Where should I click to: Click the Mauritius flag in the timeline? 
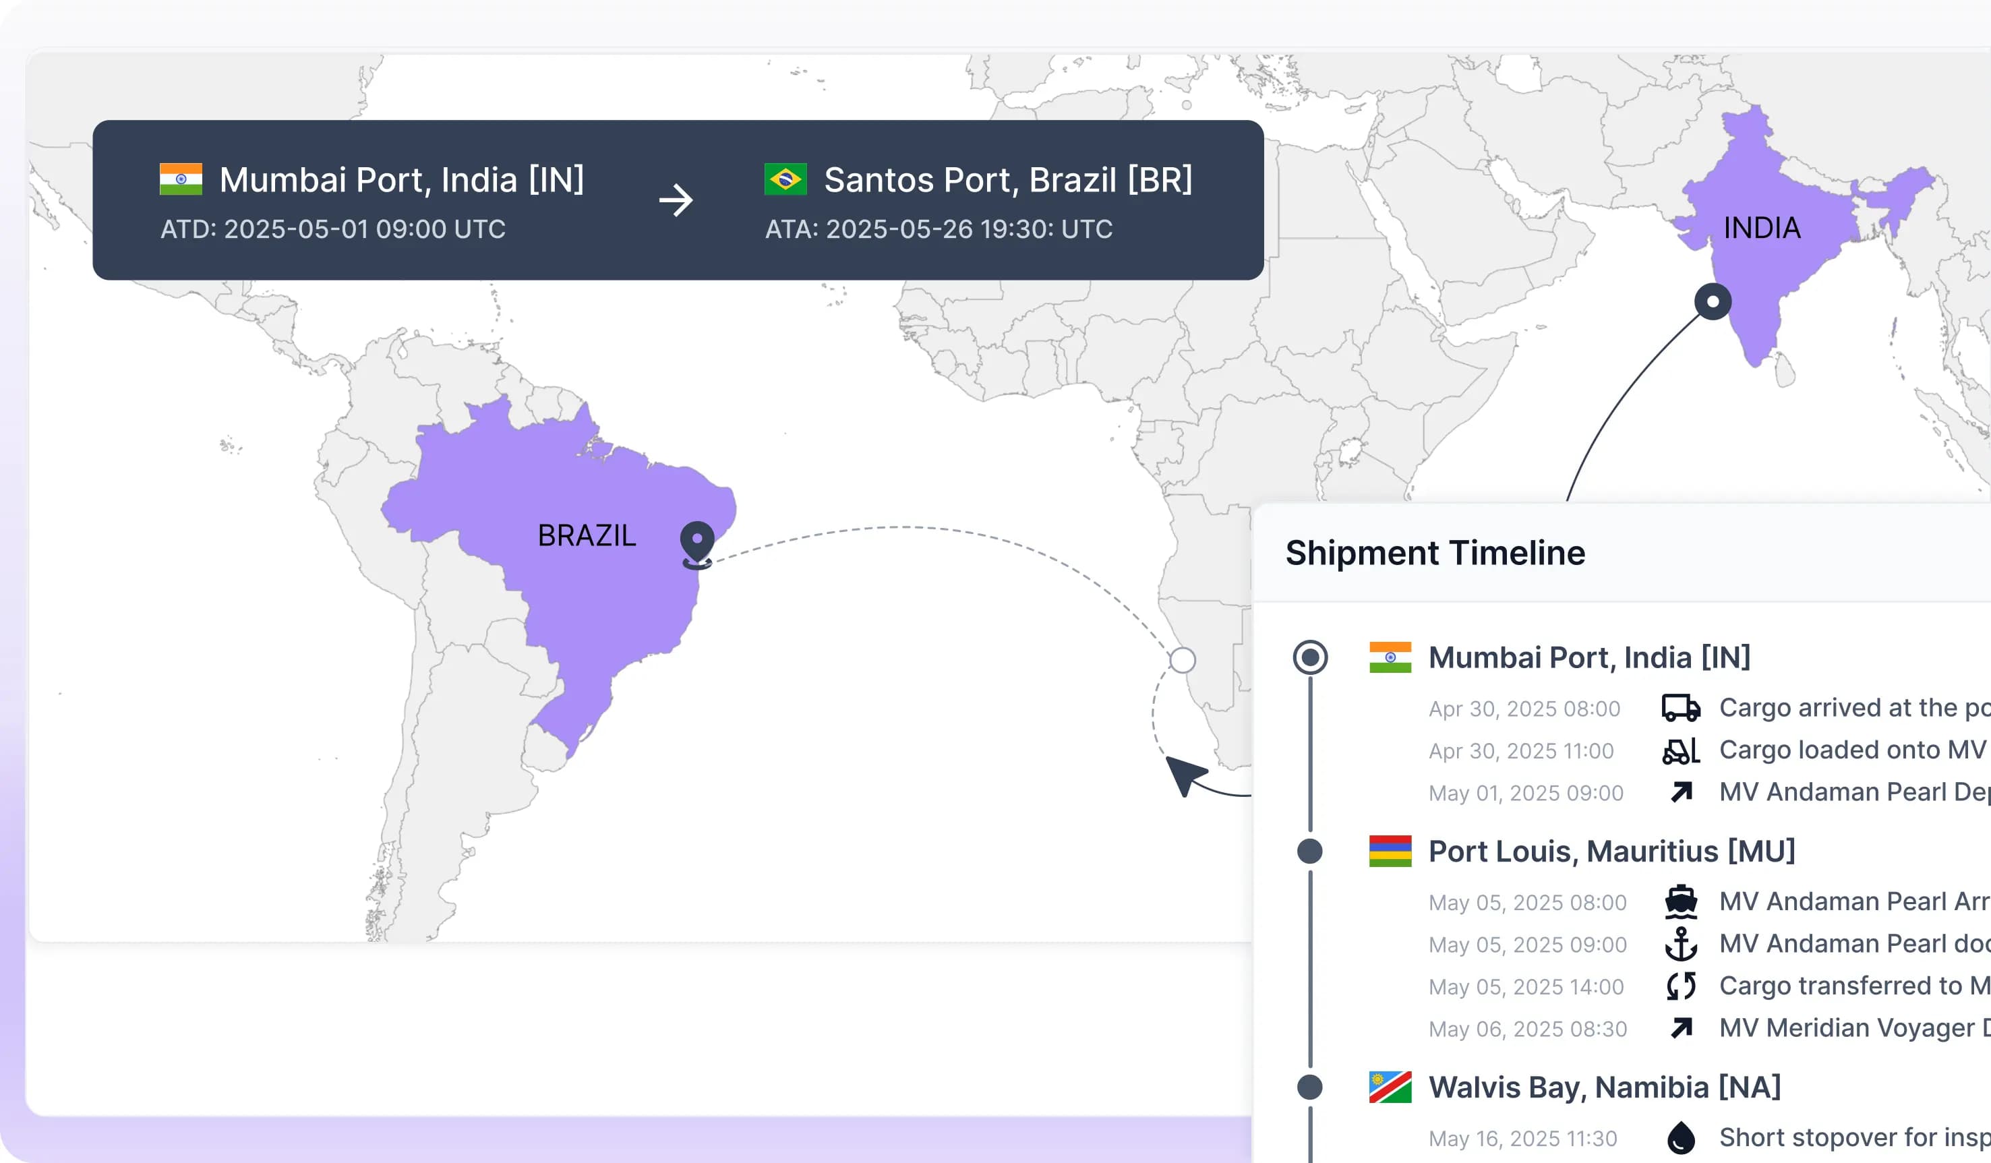(1390, 852)
